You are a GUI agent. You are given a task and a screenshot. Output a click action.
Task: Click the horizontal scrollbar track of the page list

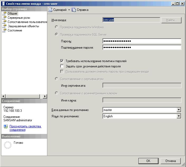(x=41, y=96)
